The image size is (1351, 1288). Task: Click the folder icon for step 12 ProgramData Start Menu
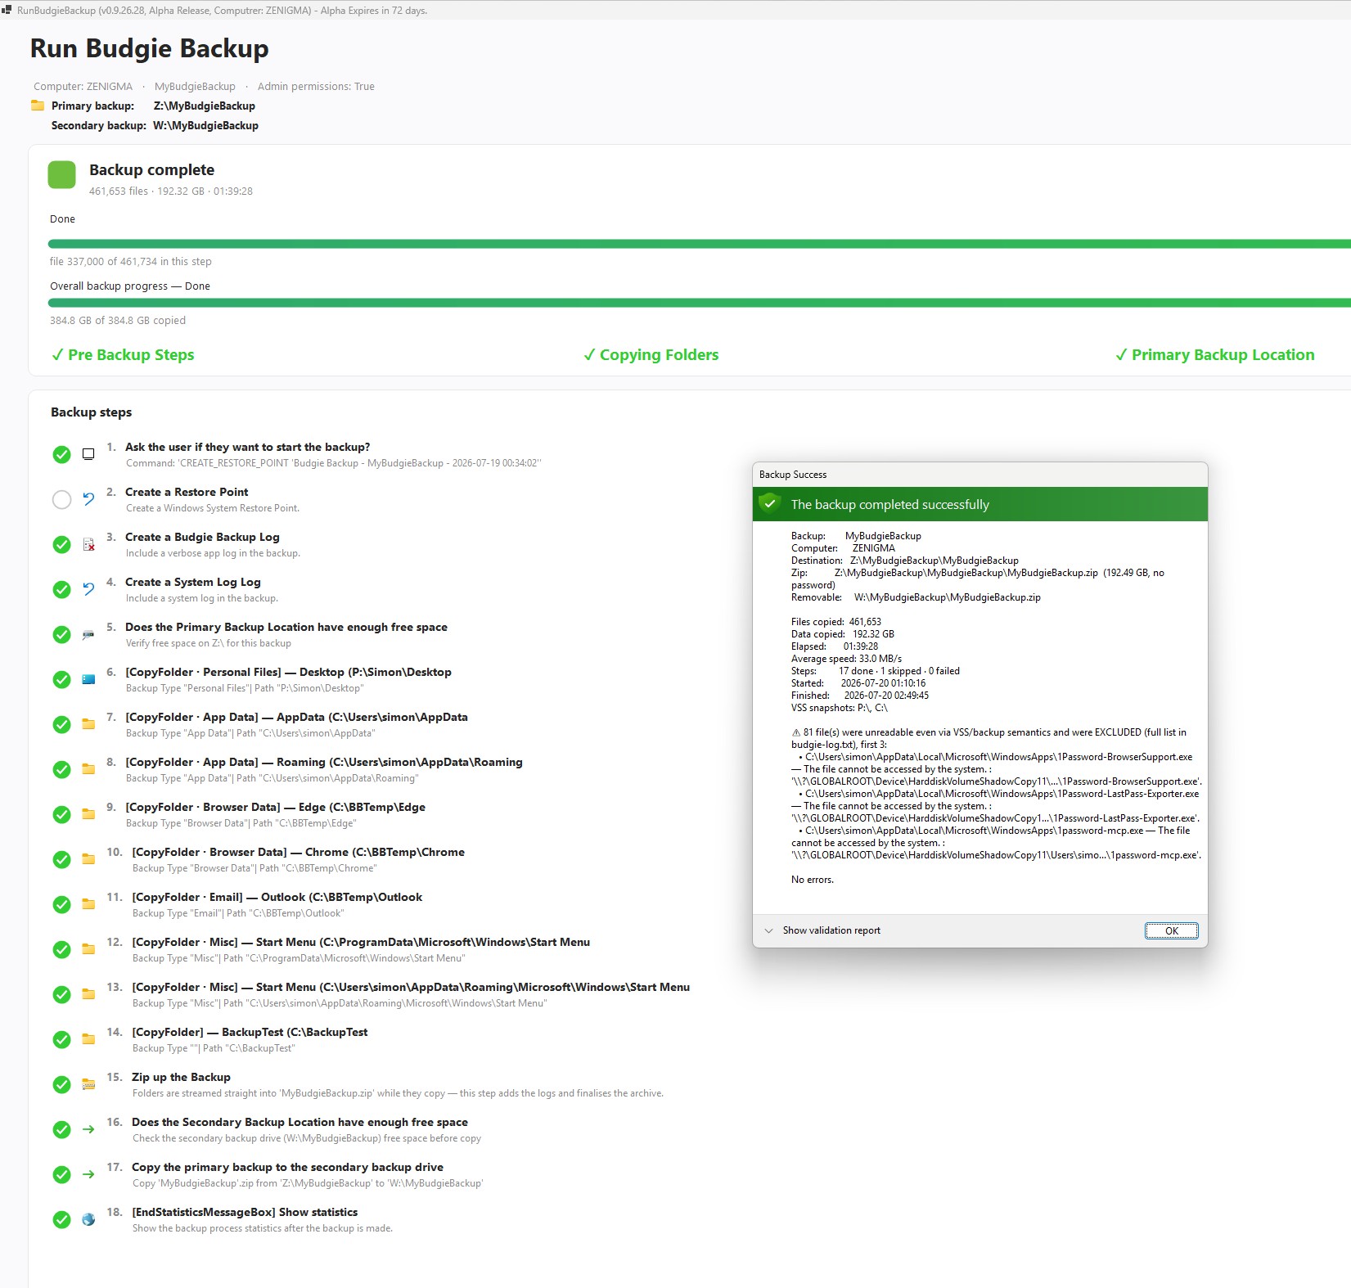click(x=88, y=949)
